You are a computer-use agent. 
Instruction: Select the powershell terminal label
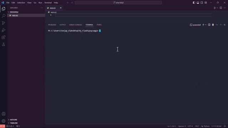point(195,25)
